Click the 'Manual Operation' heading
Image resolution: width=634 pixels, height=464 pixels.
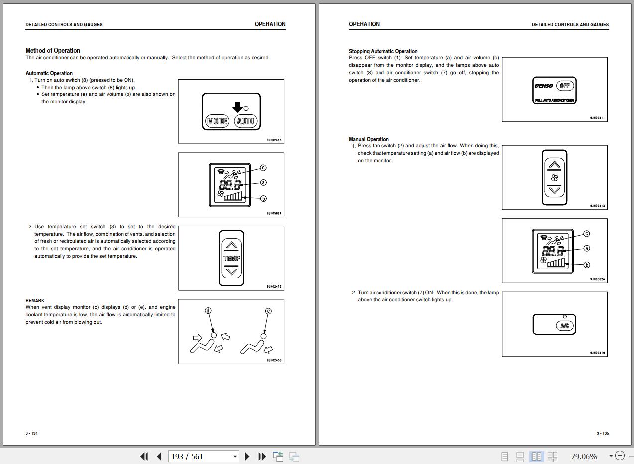369,139
